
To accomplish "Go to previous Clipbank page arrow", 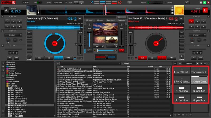I will click(180, 63).
